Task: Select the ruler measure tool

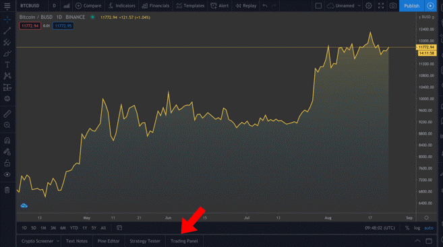Action: [7, 114]
